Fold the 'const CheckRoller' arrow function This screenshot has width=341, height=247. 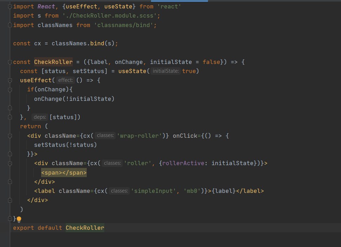(10, 62)
